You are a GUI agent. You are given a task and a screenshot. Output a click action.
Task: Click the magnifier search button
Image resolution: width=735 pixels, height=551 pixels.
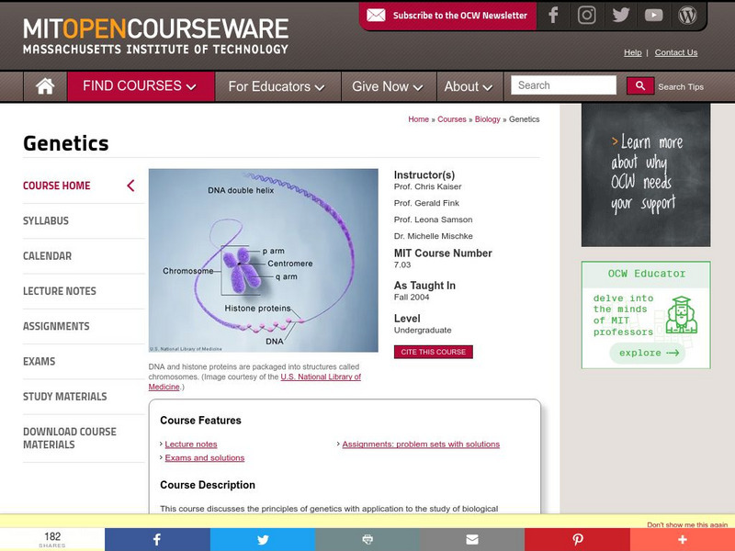[x=639, y=85]
